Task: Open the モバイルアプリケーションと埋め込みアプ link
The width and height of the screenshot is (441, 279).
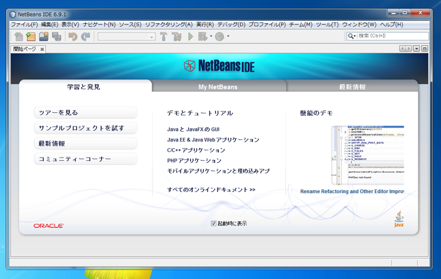Action: (x=219, y=171)
